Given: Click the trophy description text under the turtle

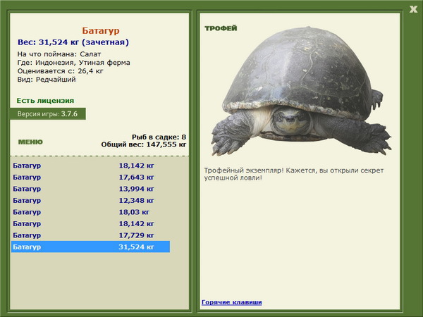Looking at the screenshot, I should coord(294,174).
